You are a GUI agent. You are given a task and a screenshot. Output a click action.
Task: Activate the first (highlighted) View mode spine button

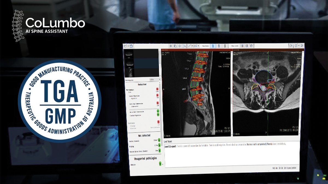click(x=213, y=46)
